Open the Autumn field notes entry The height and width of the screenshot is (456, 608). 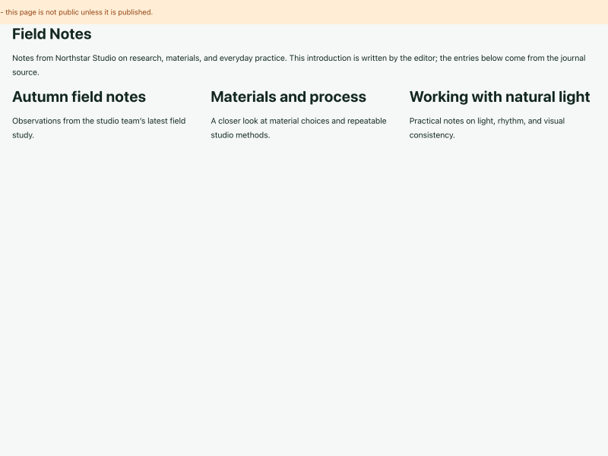[79, 97]
